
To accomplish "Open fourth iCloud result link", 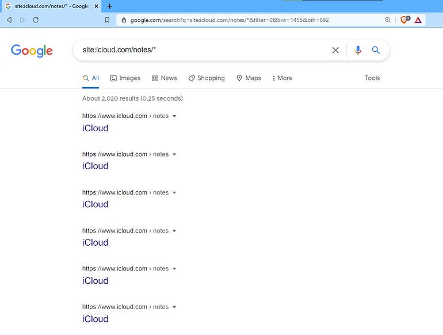I will coord(95,242).
